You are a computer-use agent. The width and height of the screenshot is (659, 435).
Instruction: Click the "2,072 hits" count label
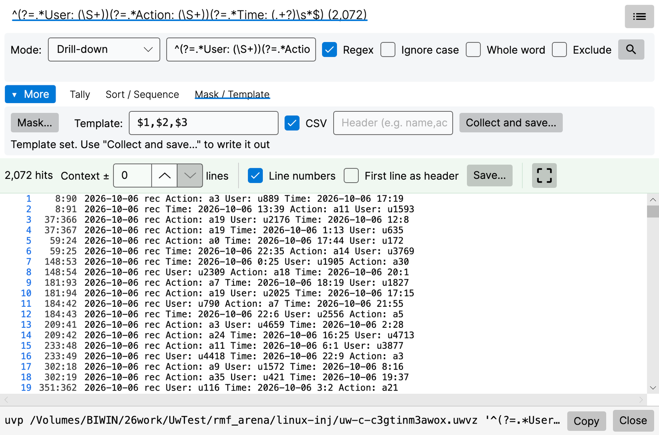pos(29,175)
